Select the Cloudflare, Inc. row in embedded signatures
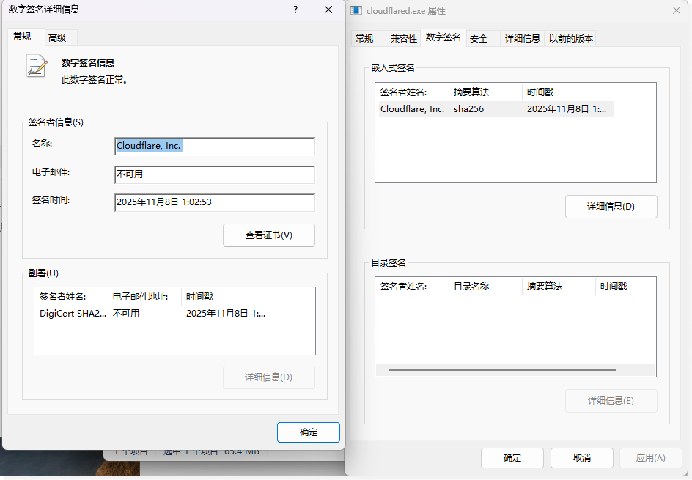 pos(496,109)
